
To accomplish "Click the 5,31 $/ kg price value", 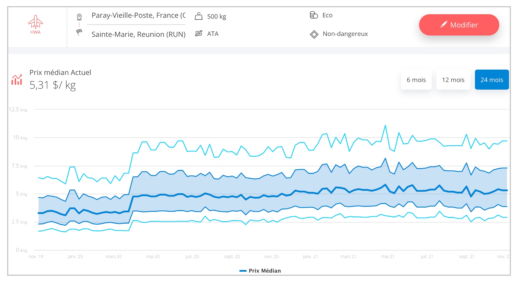I will tap(52, 85).
